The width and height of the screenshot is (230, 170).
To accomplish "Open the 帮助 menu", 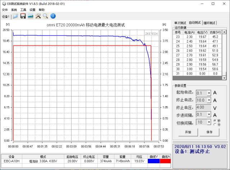I will coord(42,10).
